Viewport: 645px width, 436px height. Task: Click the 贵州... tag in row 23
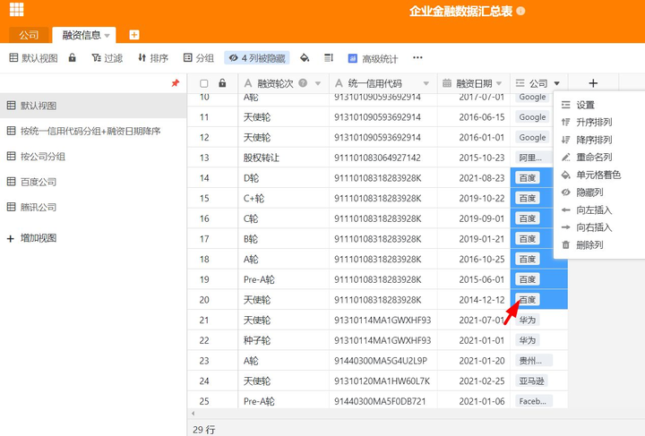(x=534, y=361)
